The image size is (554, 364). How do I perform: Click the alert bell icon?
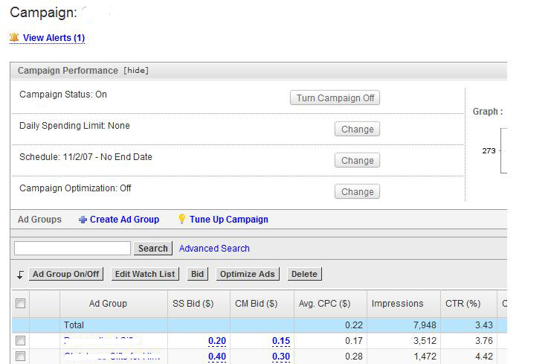(14, 37)
